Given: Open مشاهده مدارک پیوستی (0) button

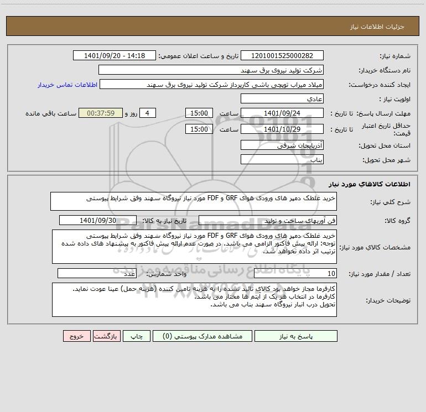Looking at the screenshot, I should click(202, 336).
